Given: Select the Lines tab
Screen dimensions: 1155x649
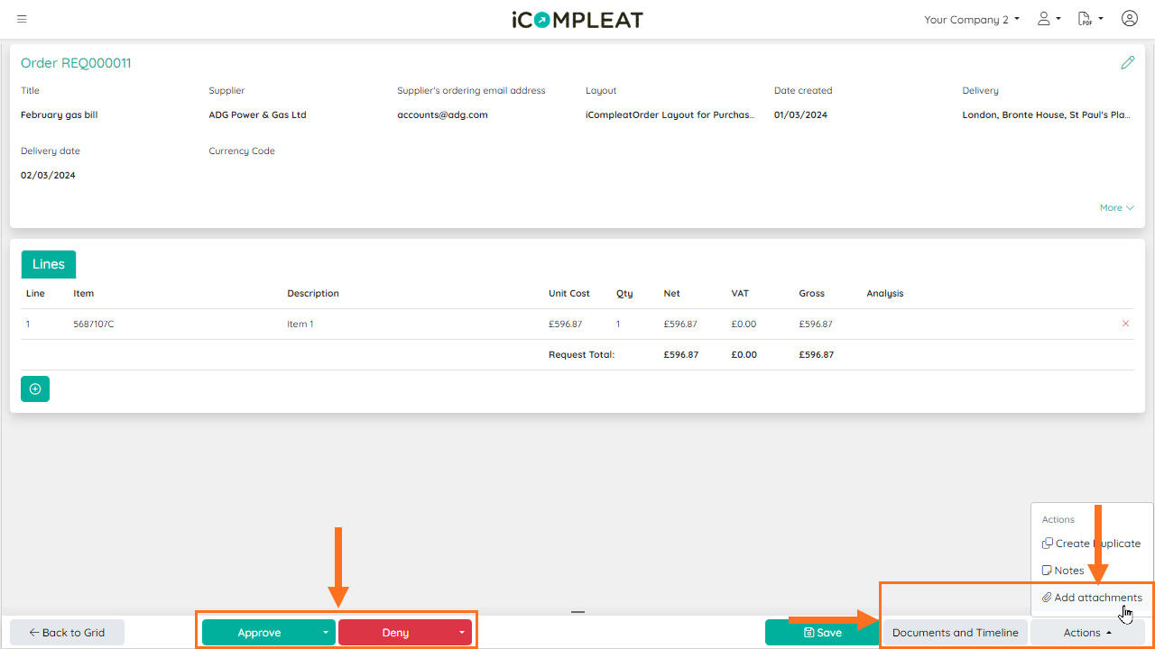Looking at the screenshot, I should tap(49, 264).
